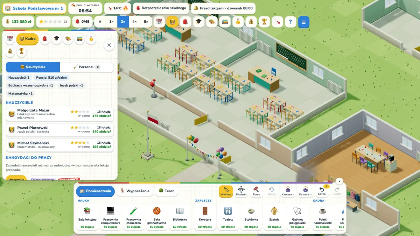The width and height of the screenshot is (420, 236).
Task: Click the backpack icon in the top toolbar
Action: click(x=185, y=22)
